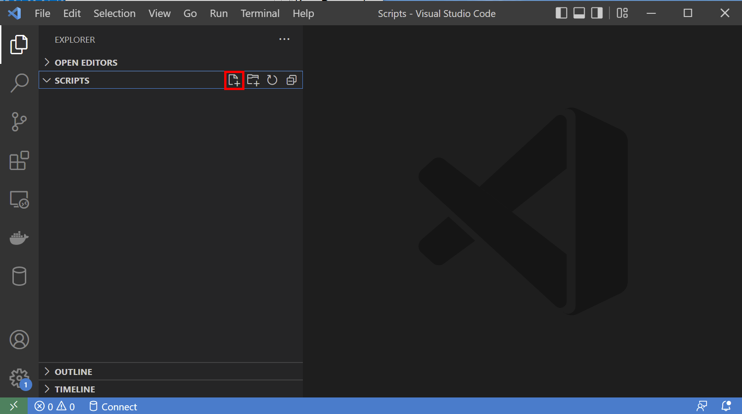Toggle the primary side bar visibility
Image resolution: width=742 pixels, height=414 pixels.
(561, 13)
